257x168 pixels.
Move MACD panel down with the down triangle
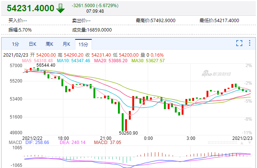[249, 143]
